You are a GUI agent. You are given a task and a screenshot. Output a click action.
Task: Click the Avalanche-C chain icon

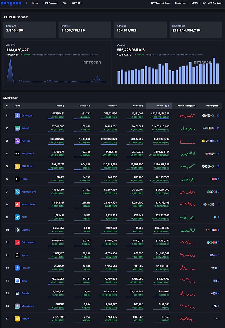[x=17, y=204]
